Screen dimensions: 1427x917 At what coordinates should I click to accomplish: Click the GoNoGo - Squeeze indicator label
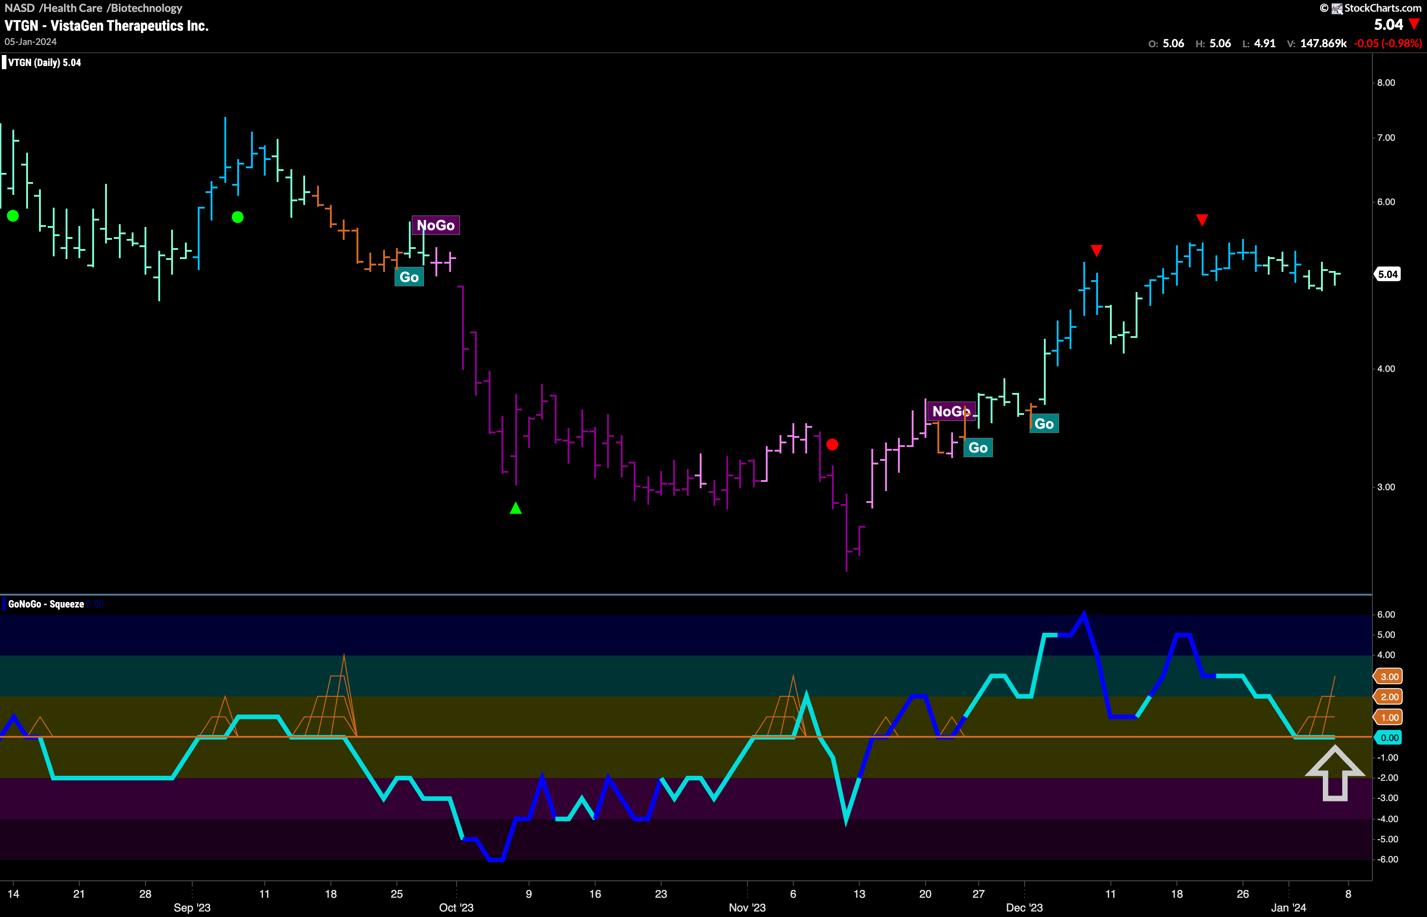coord(46,604)
